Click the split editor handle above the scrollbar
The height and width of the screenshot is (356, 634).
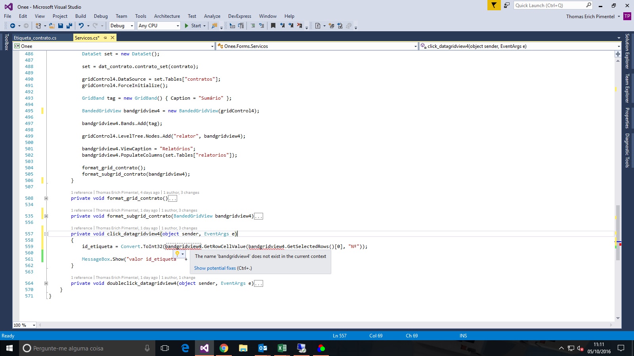[618, 54]
